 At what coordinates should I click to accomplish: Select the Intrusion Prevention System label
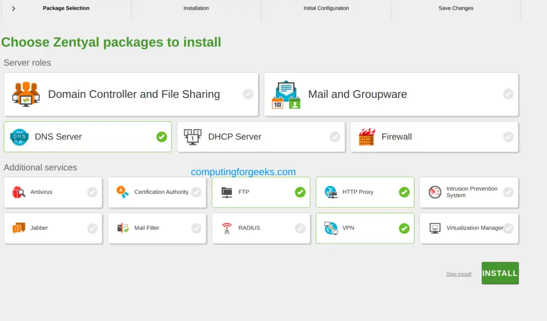point(472,192)
